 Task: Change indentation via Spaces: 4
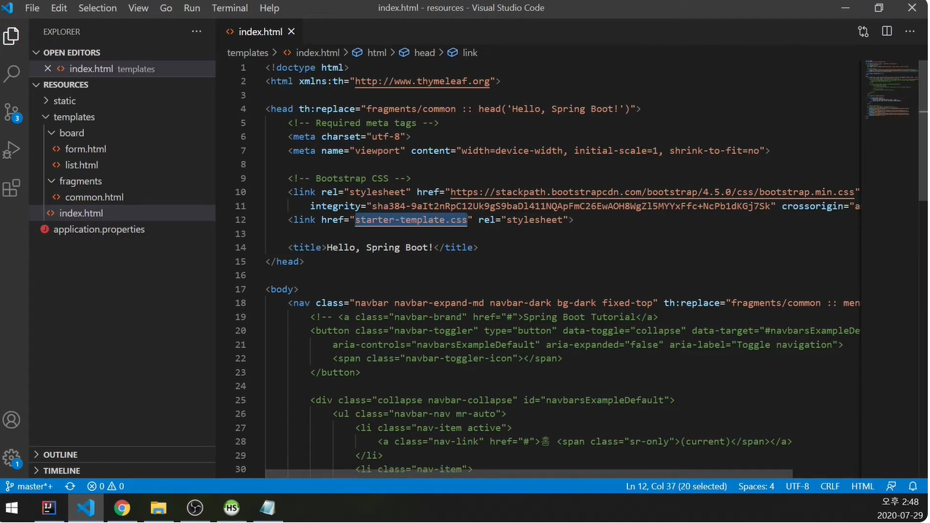pyautogui.click(x=756, y=486)
